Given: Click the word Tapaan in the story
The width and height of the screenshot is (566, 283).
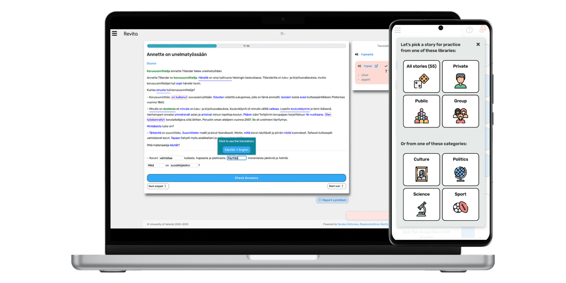Looking at the screenshot, I should click(x=175, y=138).
